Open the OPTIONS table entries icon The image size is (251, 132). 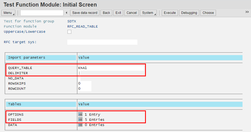[x=80, y=115]
